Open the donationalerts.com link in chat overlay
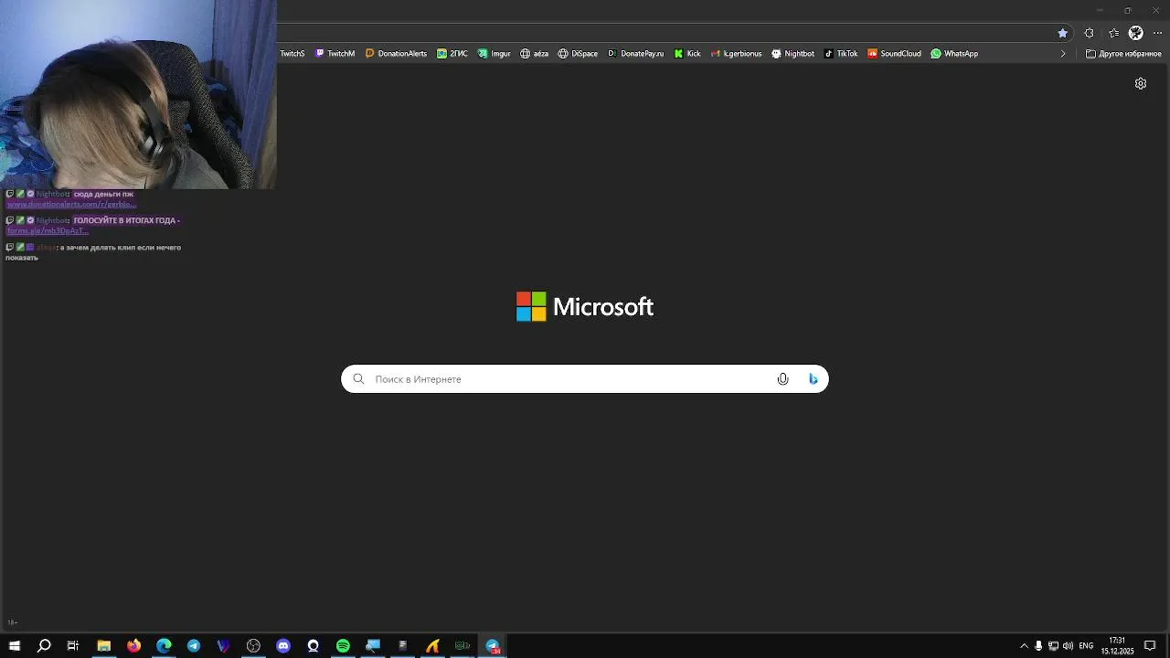Image resolution: width=1170 pixels, height=658 pixels. tap(71, 204)
